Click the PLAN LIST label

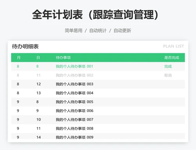[x=173, y=46]
